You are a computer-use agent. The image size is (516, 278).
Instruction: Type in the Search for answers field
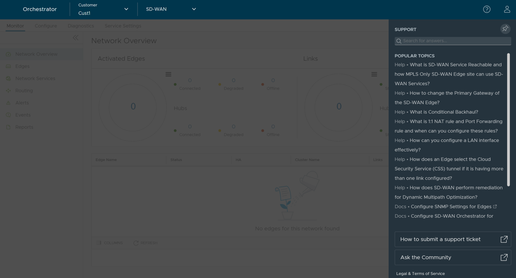(x=456, y=41)
